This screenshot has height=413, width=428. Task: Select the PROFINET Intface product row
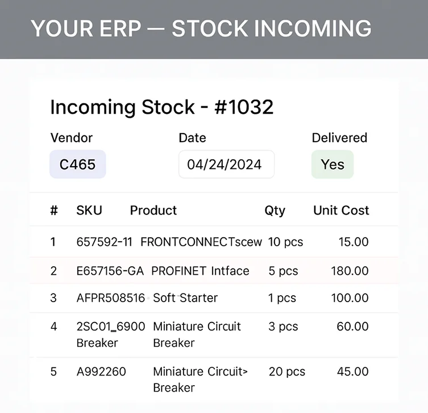214,271
